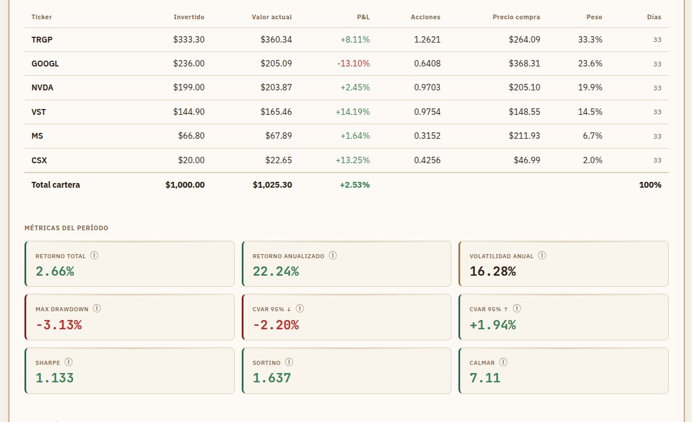Click the Peso column header

click(594, 17)
